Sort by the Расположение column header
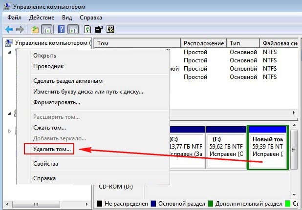 coord(204,43)
